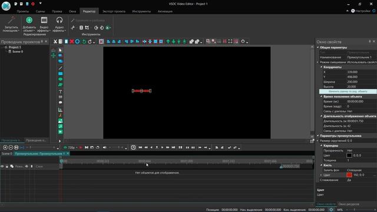Image resolution: width=377 pixels, height=212 pixels.
Task: Click the headphones Audio effects icon
Action: [x=59, y=20]
